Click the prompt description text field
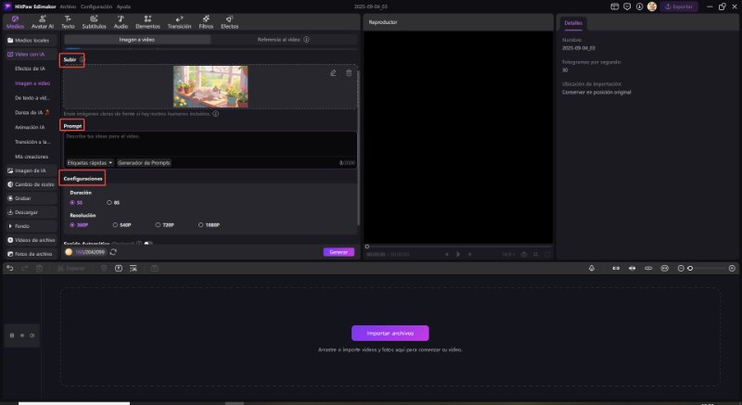This screenshot has height=405, width=742. click(x=209, y=144)
